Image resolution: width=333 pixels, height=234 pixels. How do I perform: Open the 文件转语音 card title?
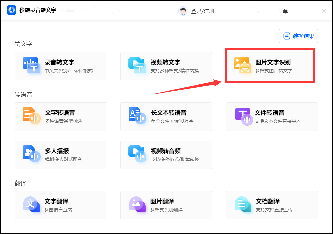(x=269, y=112)
